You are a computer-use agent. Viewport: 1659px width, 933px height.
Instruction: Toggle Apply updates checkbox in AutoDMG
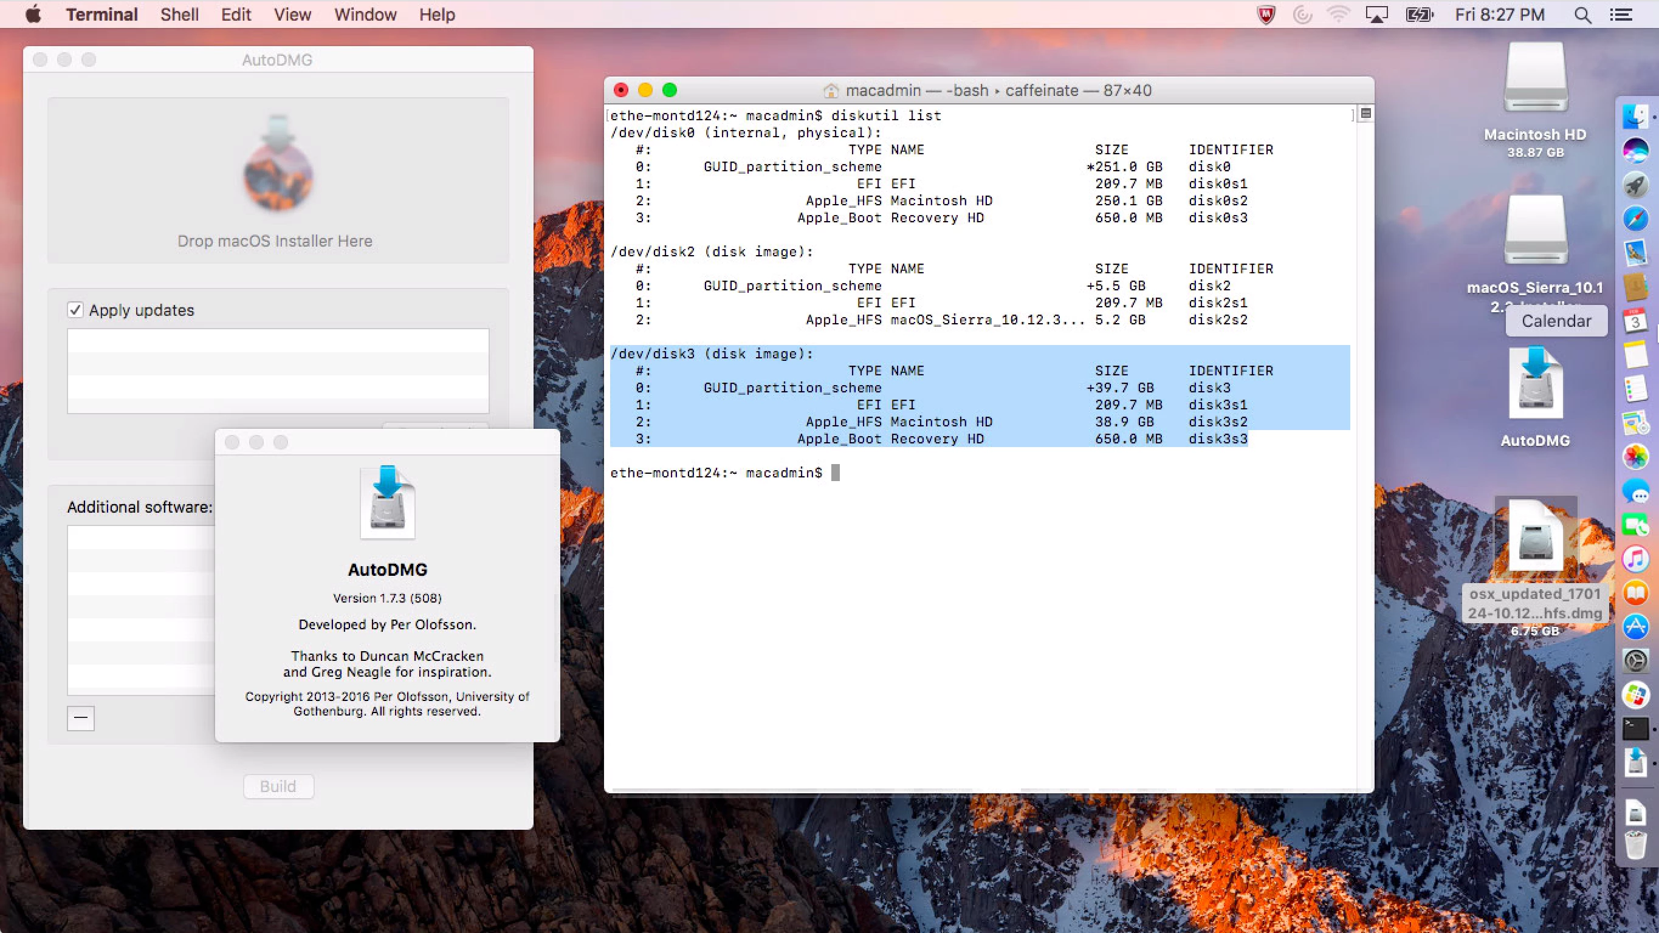click(x=75, y=310)
